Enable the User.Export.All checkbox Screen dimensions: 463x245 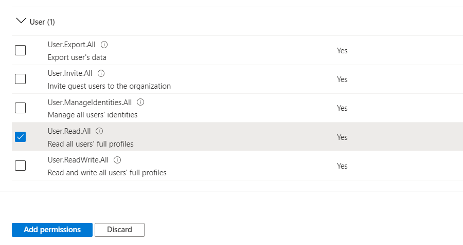tap(21, 50)
